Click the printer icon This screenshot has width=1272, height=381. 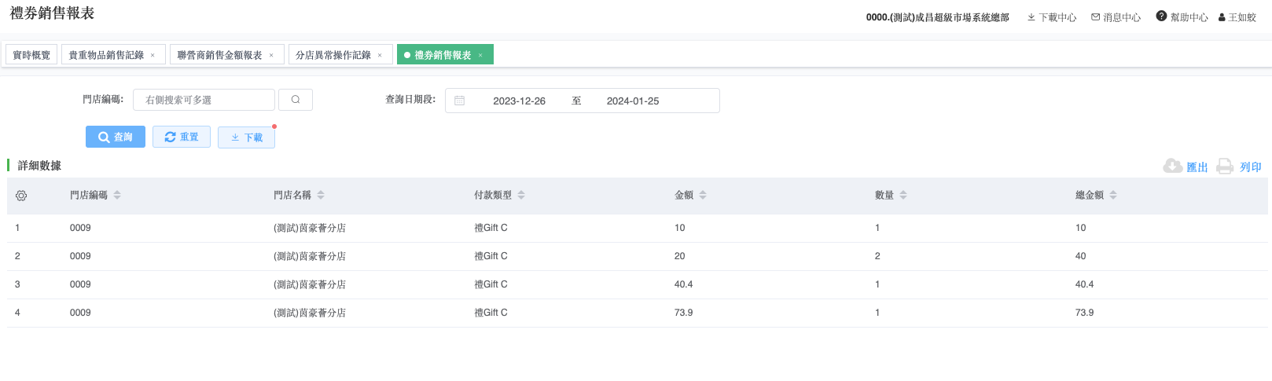[x=1225, y=167]
